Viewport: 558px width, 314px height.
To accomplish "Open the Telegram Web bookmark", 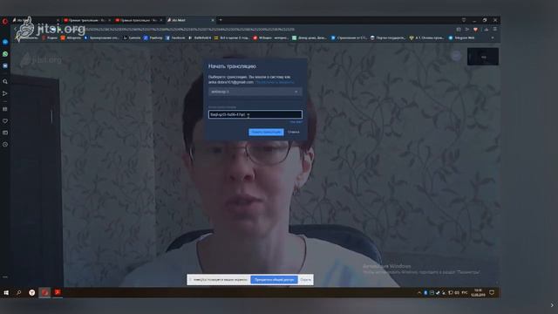I will (x=461, y=38).
